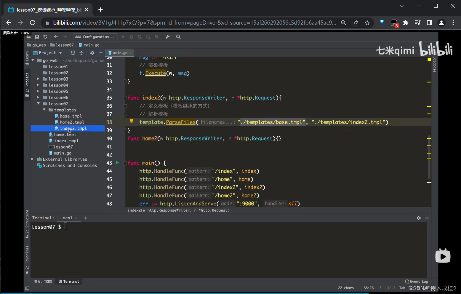Click the debug bug icon in toolbar
The image size is (461, 294).
click(132, 37)
